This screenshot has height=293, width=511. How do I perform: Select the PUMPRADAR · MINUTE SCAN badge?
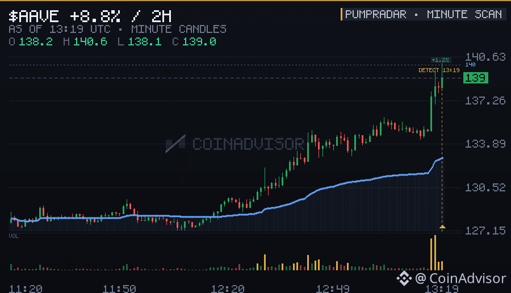[423, 14]
